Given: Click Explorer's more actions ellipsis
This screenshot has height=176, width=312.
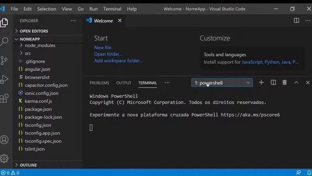Looking at the screenshot, I should coord(73,21).
